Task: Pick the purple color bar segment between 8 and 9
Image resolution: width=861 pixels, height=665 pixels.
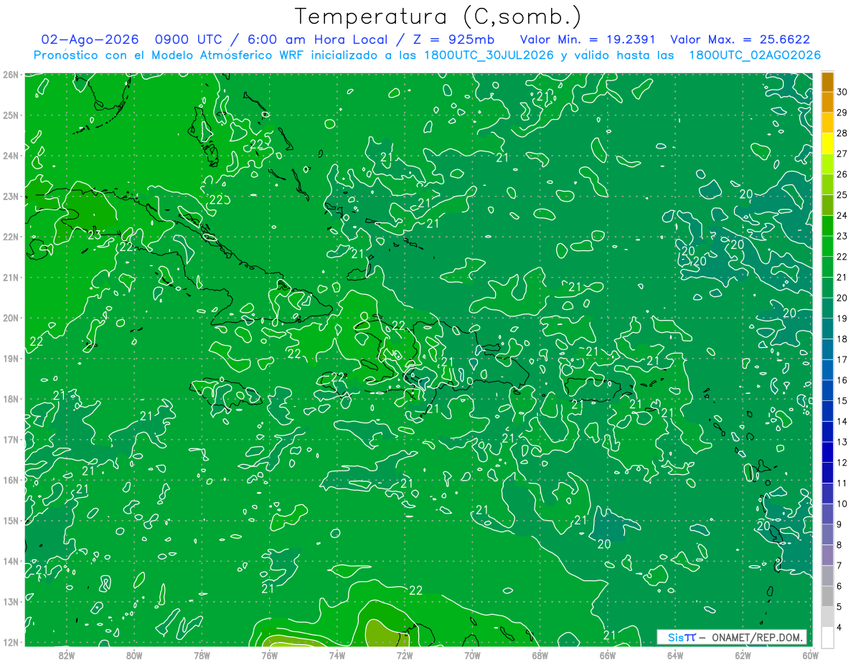Action: pyautogui.click(x=828, y=534)
